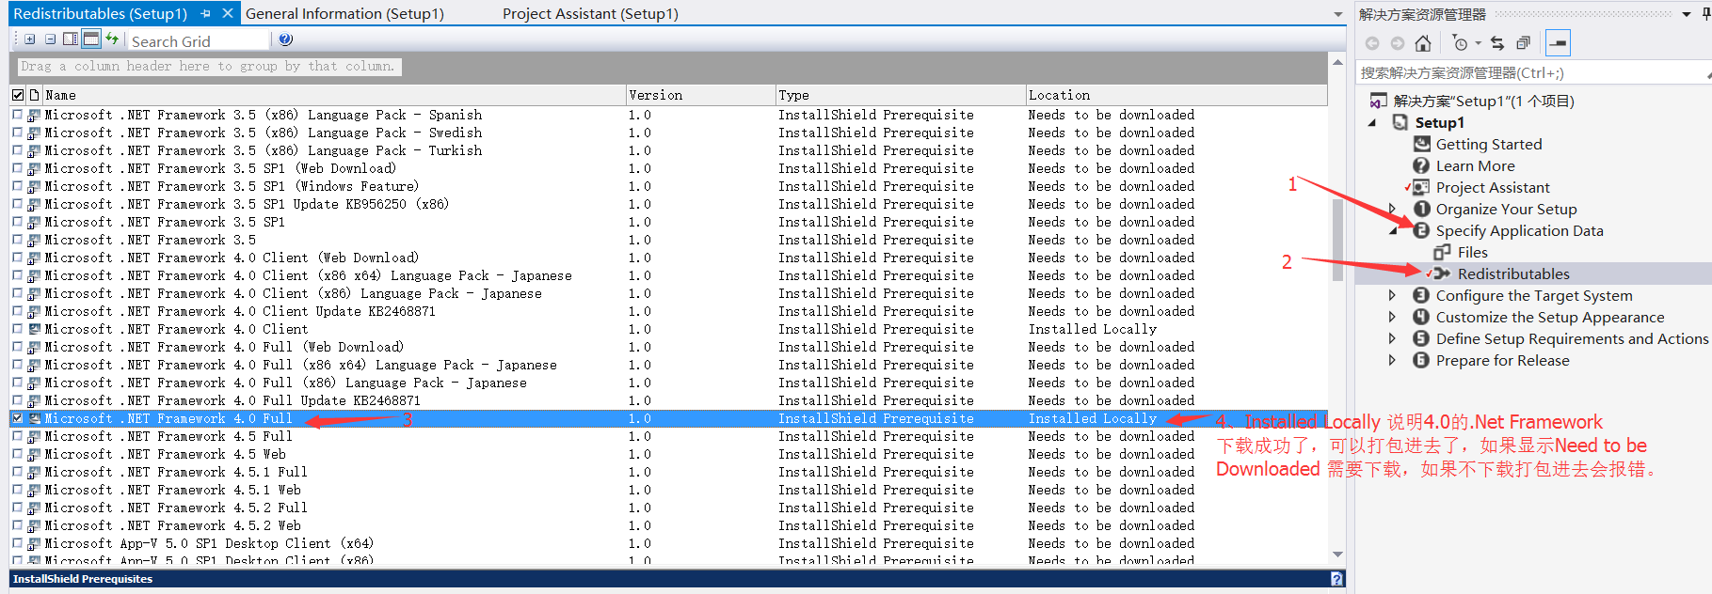Toggle the details pane layout icon
This screenshot has height=594, width=1712.
coord(71,39)
